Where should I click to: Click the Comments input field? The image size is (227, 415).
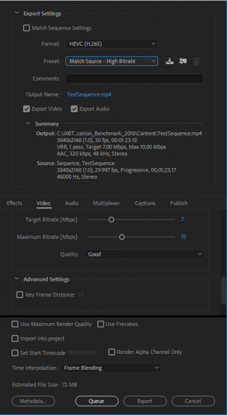click(134, 78)
